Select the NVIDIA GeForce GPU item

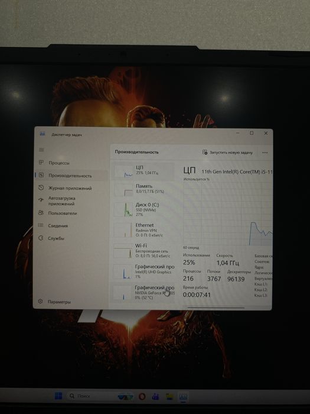coord(144,292)
